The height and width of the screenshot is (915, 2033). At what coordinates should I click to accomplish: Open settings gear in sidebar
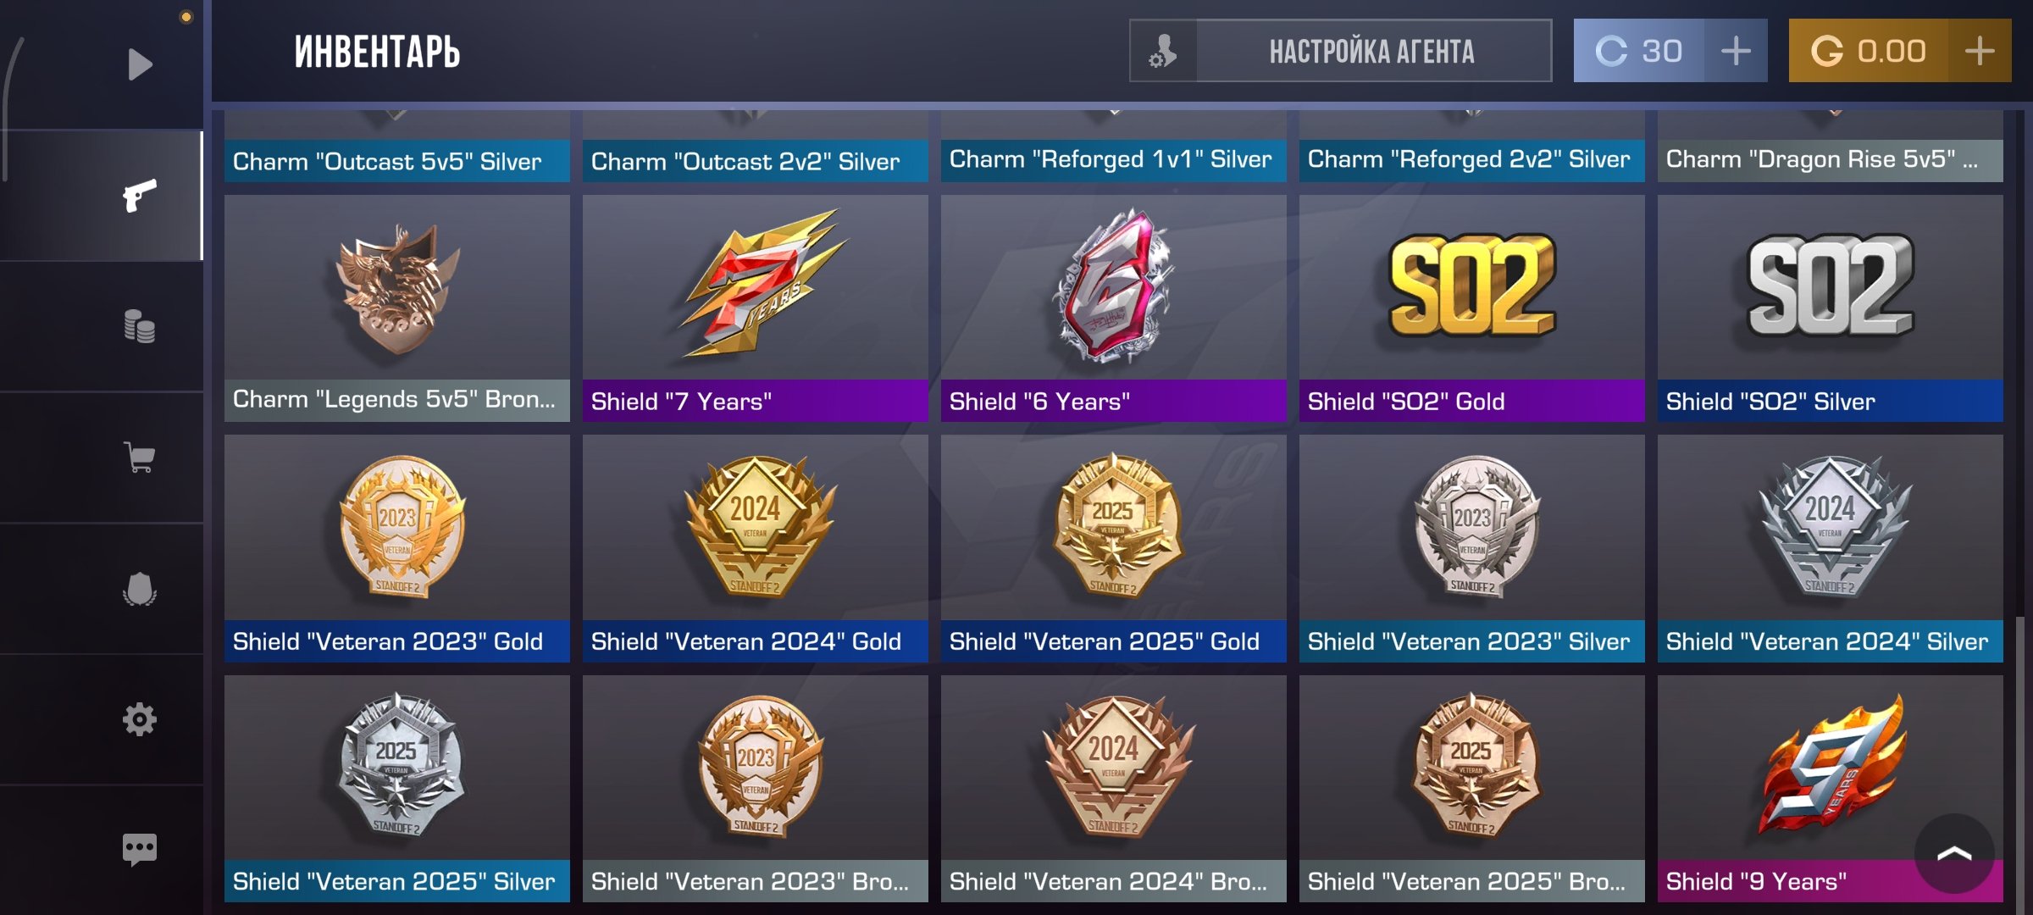tap(140, 719)
